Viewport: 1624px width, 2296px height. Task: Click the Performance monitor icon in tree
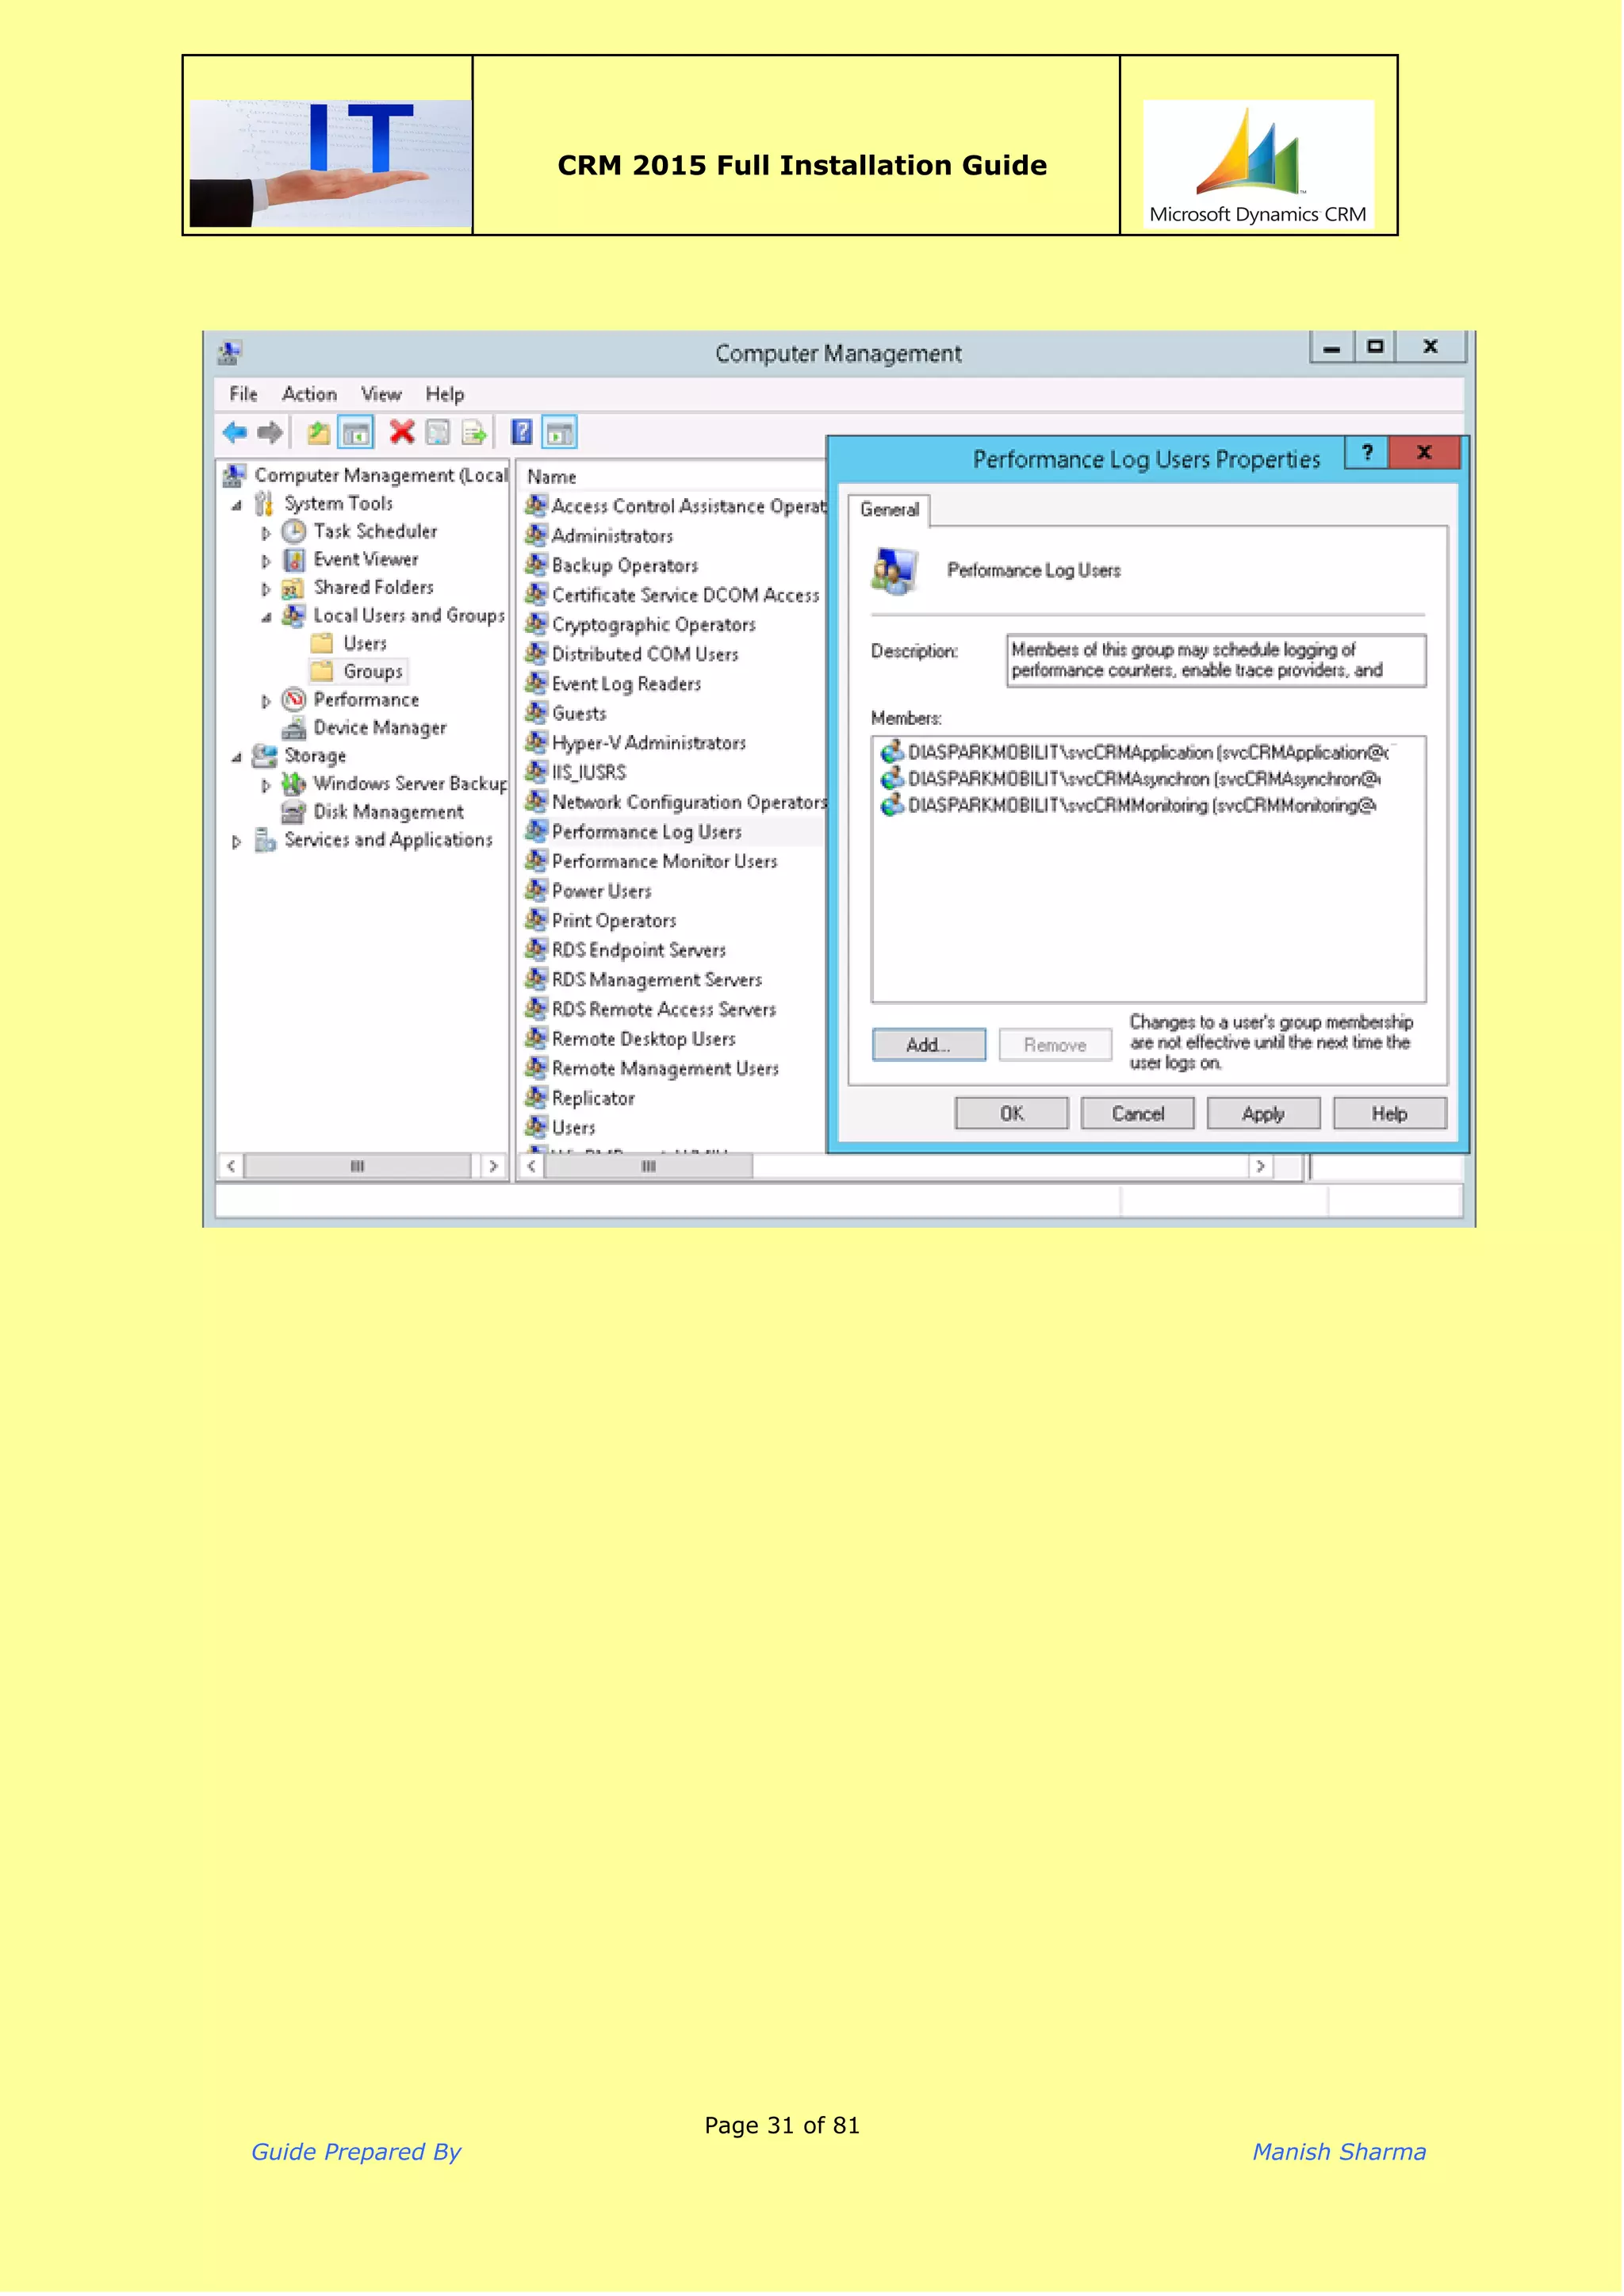point(294,700)
